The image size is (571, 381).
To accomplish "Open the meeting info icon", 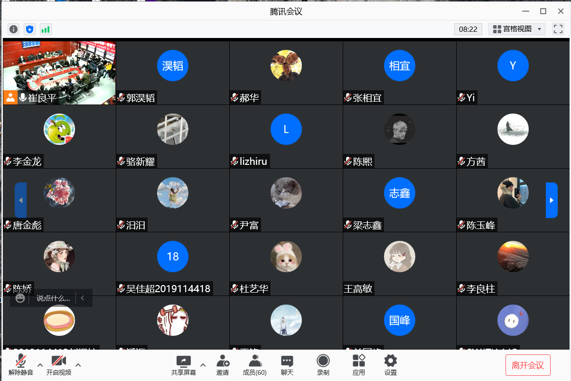I will [x=14, y=29].
